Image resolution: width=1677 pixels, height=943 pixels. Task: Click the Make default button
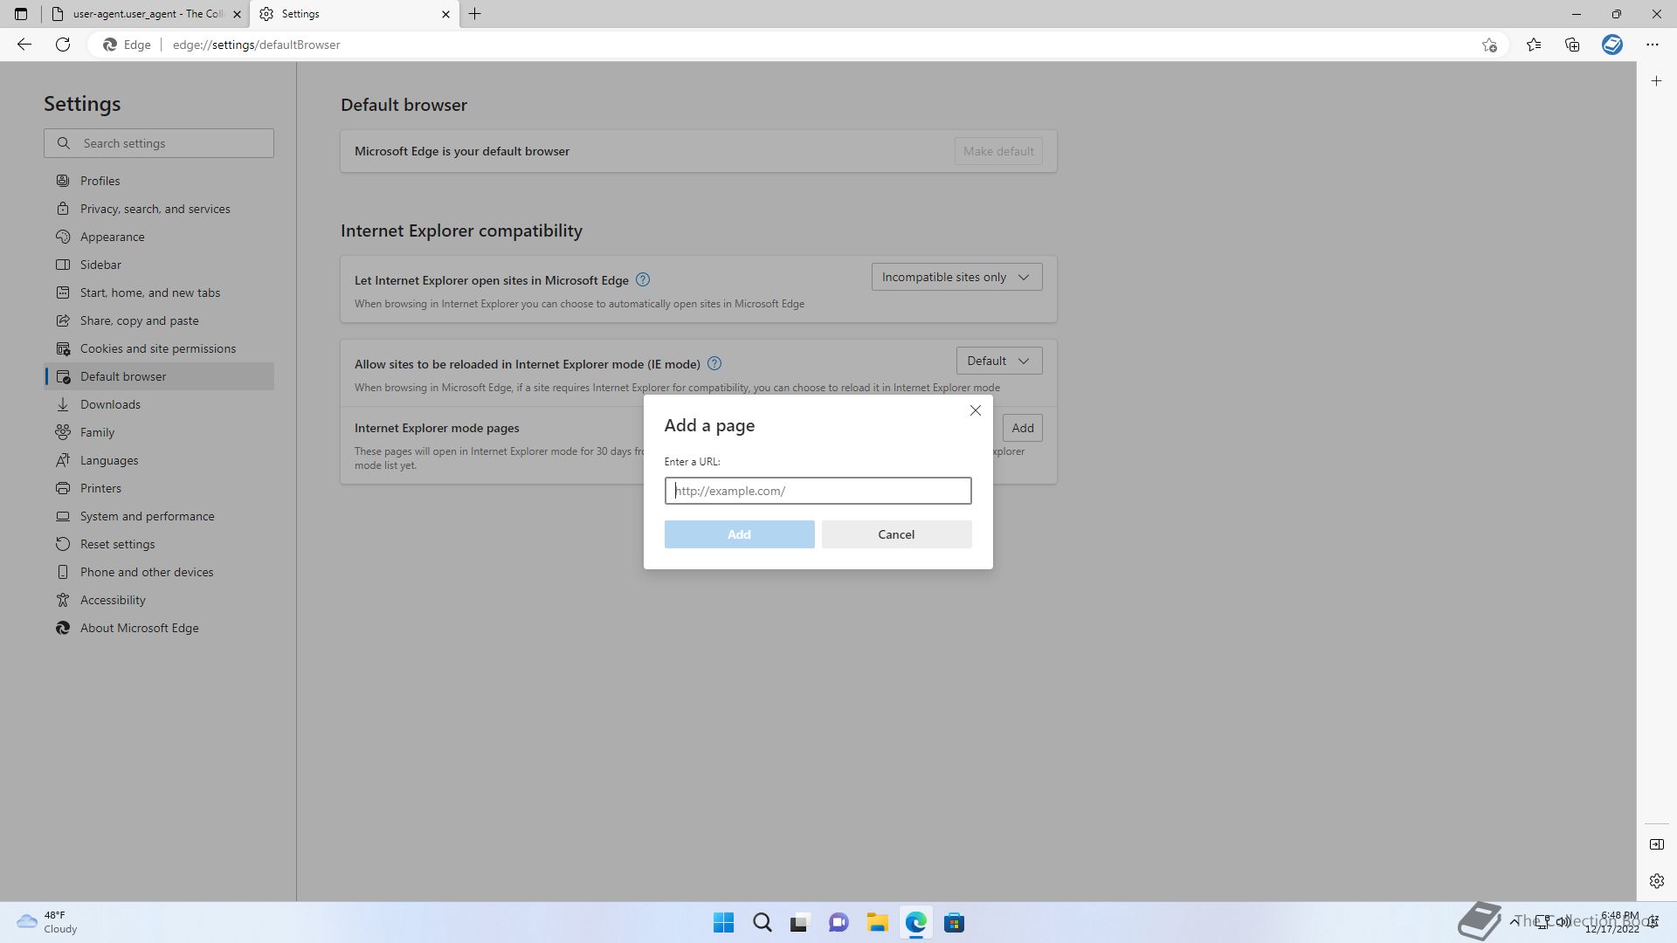pyautogui.click(x=998, y=151)
